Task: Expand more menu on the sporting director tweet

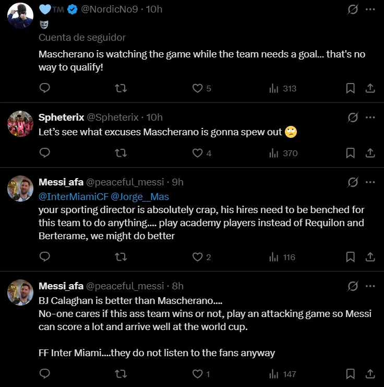Action: tap(370, 182)
